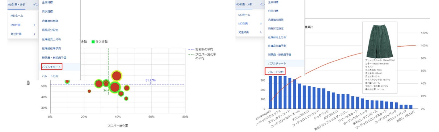Choose 在庫品売上分析 in right submenu

(277, 37)
